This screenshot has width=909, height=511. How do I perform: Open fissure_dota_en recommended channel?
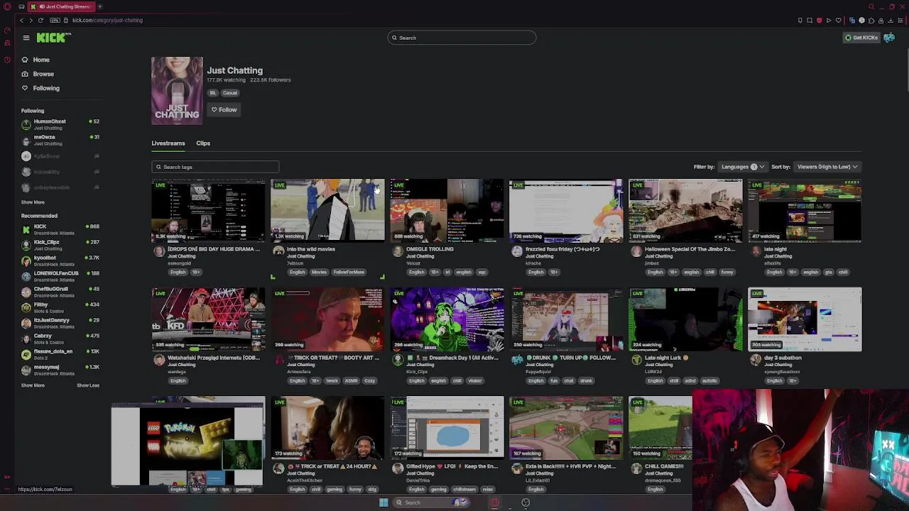tap(60, 354)
